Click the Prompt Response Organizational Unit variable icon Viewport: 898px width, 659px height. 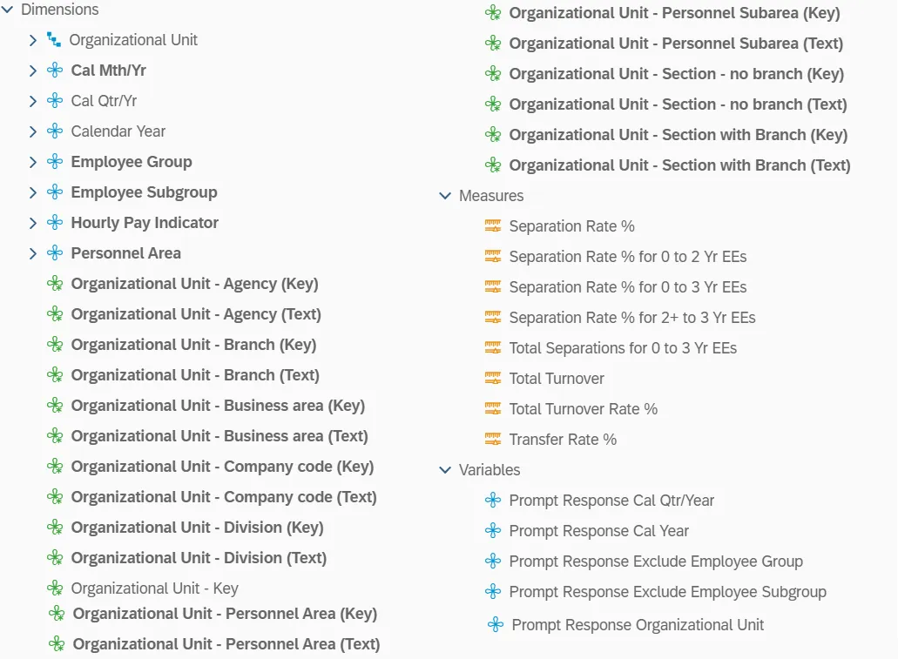click(496, 625)
